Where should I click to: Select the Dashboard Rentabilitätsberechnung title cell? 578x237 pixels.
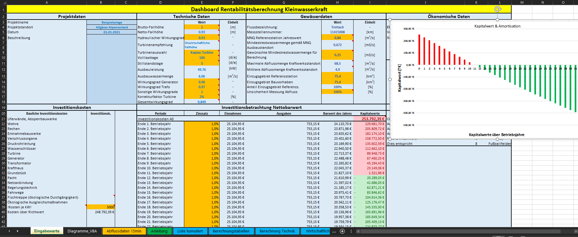click(259, 9)
